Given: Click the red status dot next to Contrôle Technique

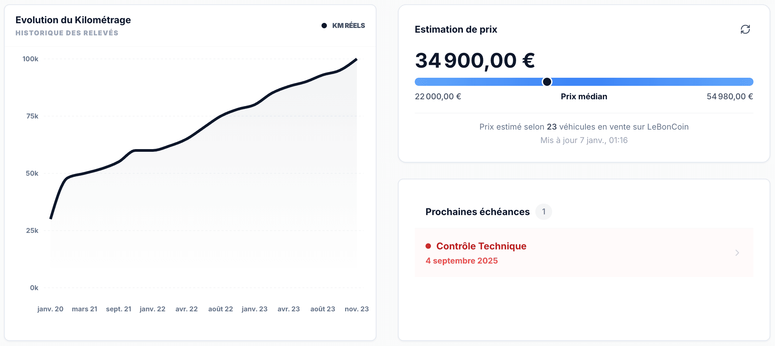Looking at the screenshot, I should click(428, 246).
